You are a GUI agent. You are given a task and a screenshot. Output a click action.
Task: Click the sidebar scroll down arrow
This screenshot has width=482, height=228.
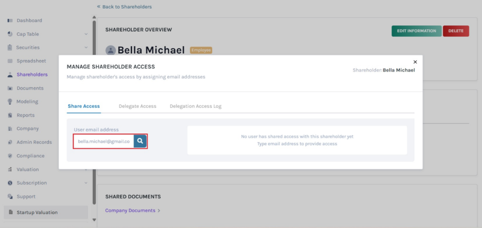[94, 220]
